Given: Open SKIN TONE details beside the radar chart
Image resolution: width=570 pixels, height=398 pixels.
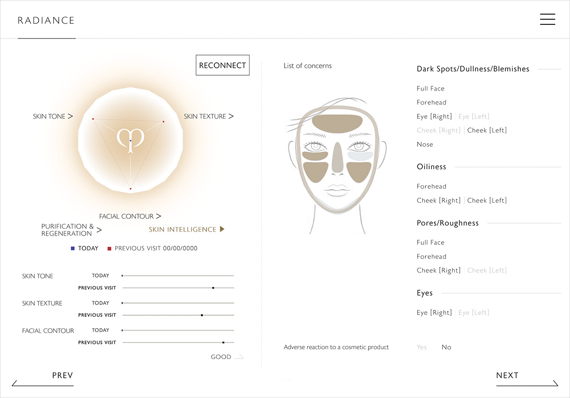Looking at the screenshot, I should point(53,116).
